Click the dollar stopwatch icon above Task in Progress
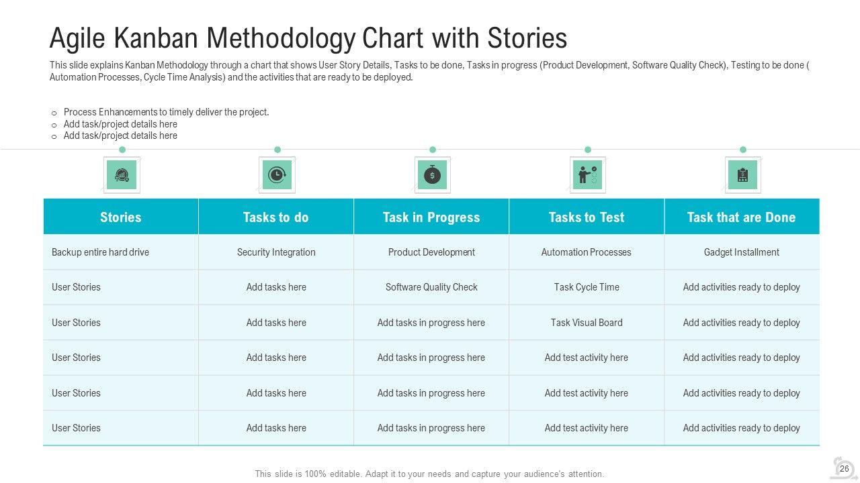The width and height of the screenshot is (860, 483). click(433, 175)
